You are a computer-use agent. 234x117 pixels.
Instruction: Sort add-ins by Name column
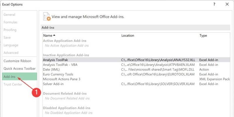point(49,35)
